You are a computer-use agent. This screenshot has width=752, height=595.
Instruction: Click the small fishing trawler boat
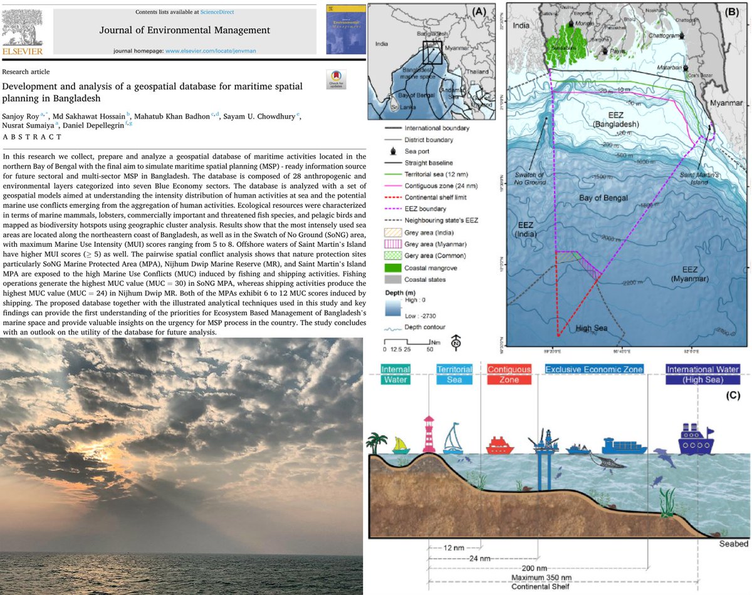point(578,448)
